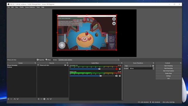Image resolution: width=188 pixels, height=106 pixels.
Task: Move scene down in Scenes panel
Action: [18, 99]
